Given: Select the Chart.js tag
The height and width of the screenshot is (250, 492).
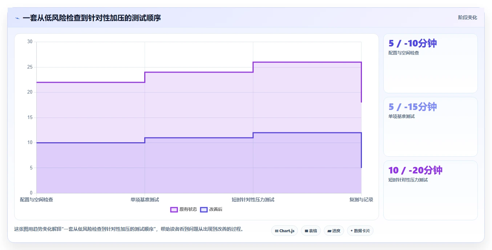Looking at the screenshot, I should coord(285,231).
